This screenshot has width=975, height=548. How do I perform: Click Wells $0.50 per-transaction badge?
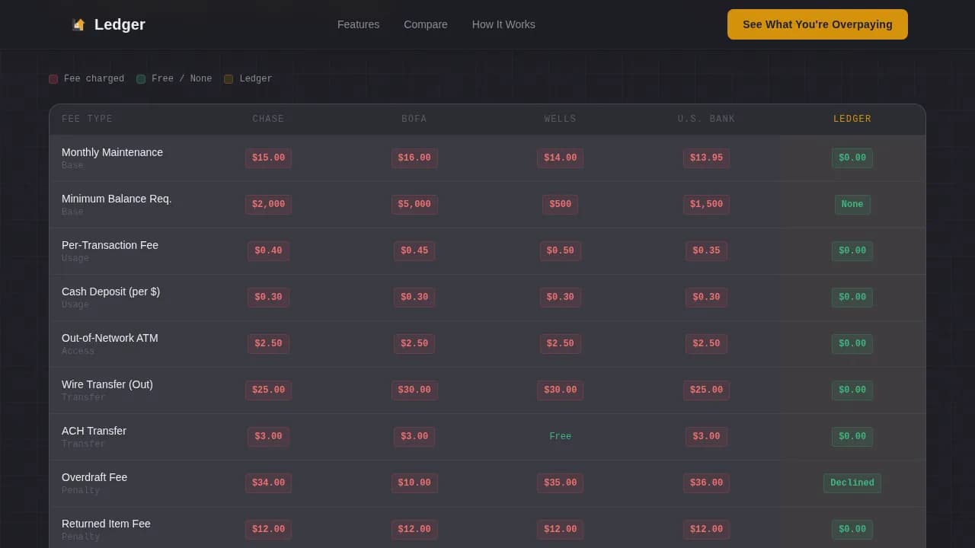(560, 251)
